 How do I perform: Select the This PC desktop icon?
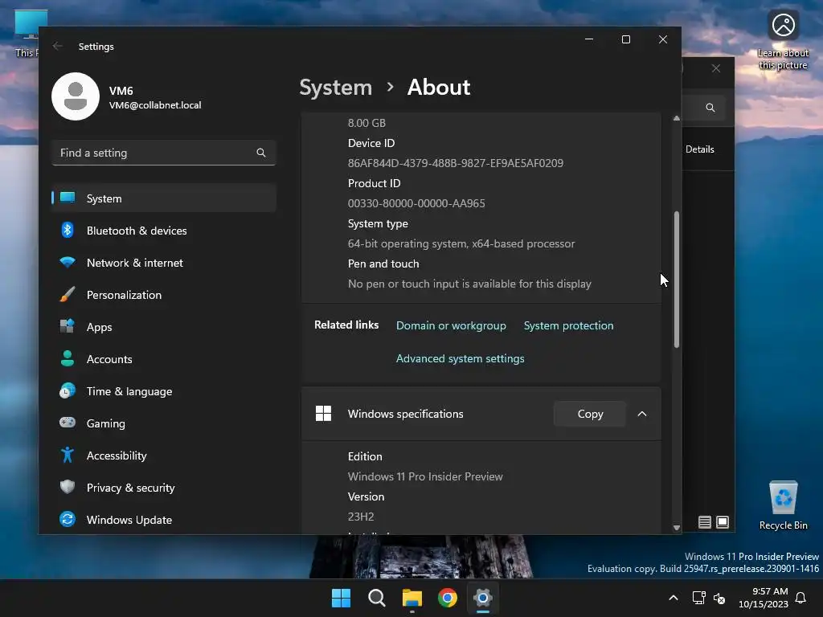tap(27, 34)
